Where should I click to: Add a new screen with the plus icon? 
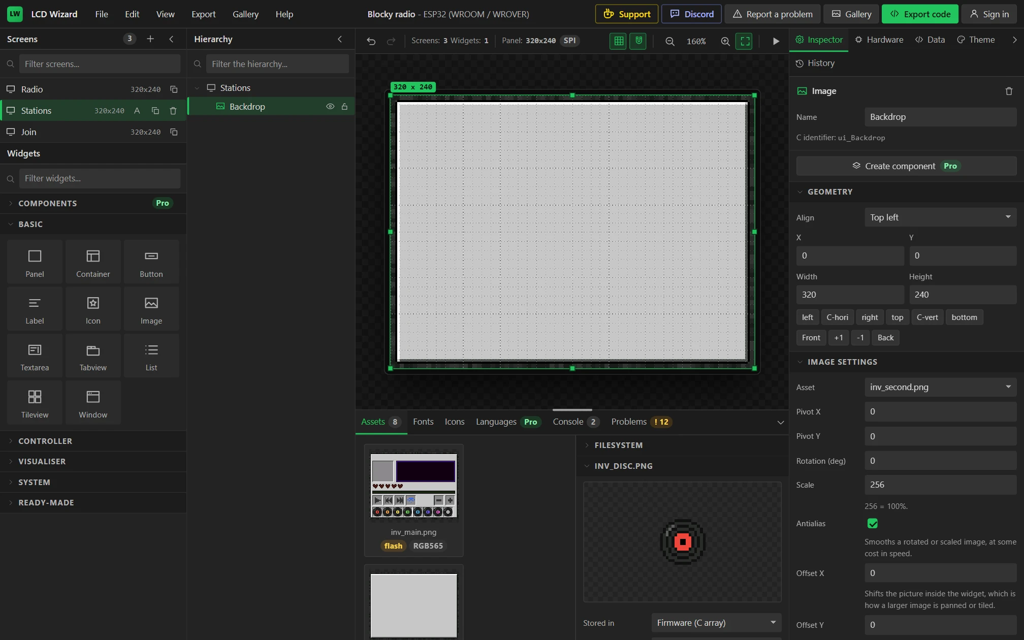click(x=150, y=39)
